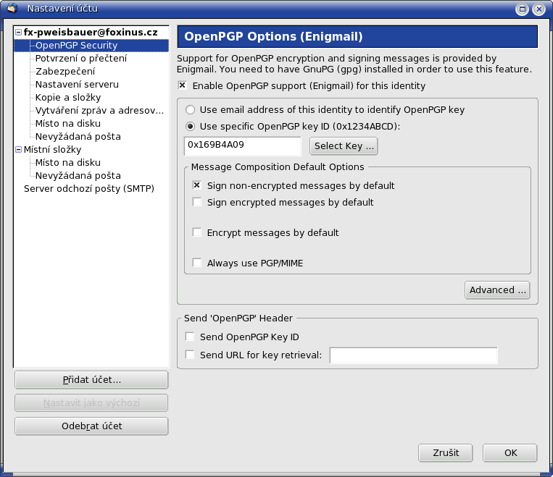
Task: Collapse the Místní složky tree node
Action: point(19,150)
